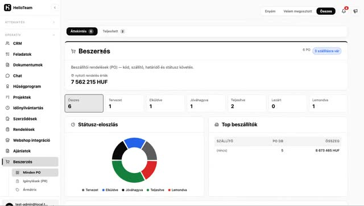Open Projektek in the sidebar
The width and height of the screenshot is (364, 206).
(30, 97)
